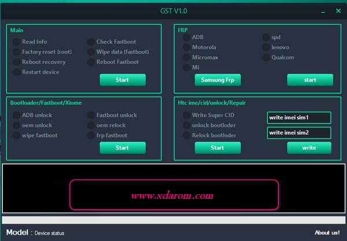
Task: Select Relock bootloder option
Action: pos(187,135)
